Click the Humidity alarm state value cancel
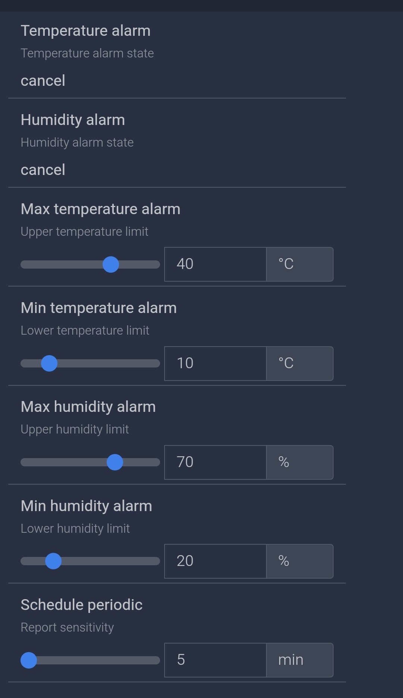 point(43,170)
